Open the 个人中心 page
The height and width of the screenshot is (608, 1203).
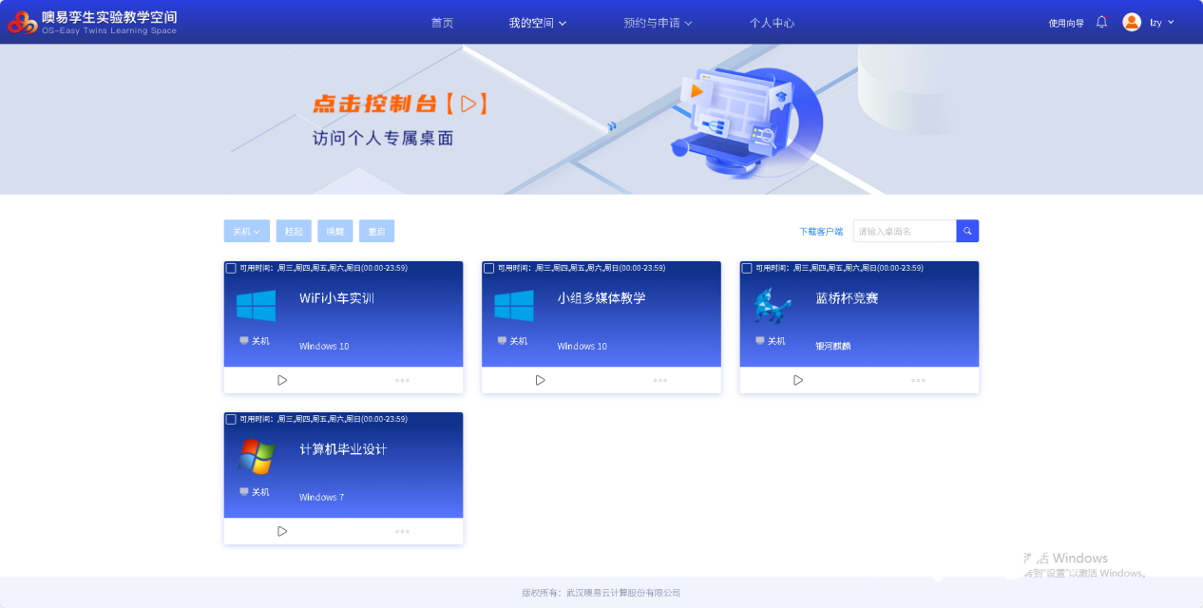[772, 23]
